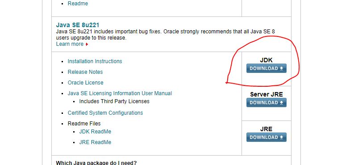
Task: Open the Readme link at the top
Action: (x=78, y=4)
